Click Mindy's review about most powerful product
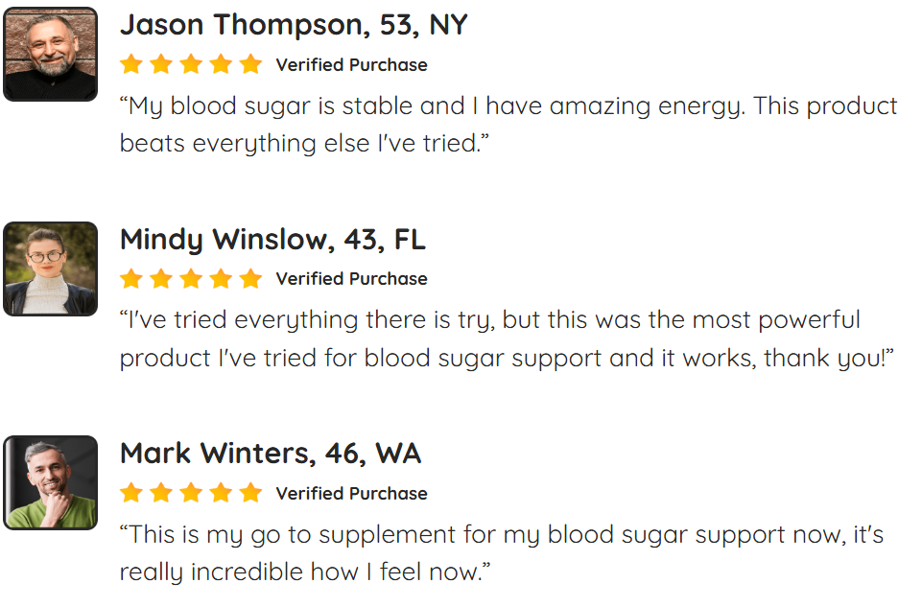The height and width of the screenshot is (607, 922). (x=507, y=339)
